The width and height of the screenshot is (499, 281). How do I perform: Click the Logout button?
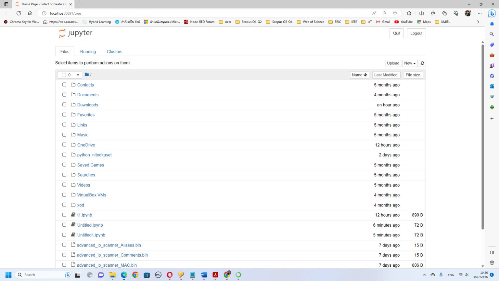click(x=416, y=33)
